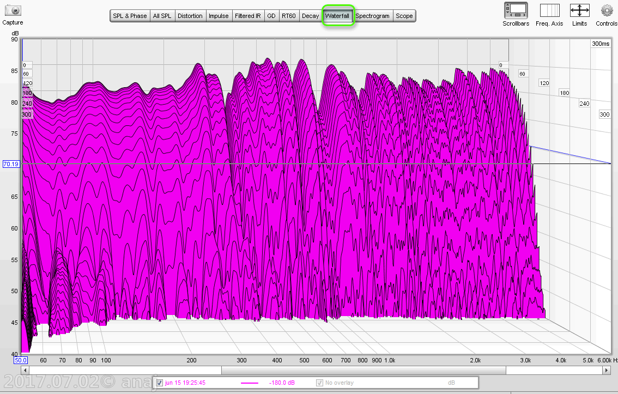618x394 pixels.
Task: Open the RT60 tab
Action: [x=288, y=16]
